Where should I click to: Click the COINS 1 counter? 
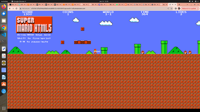click(x=68, y=13)
